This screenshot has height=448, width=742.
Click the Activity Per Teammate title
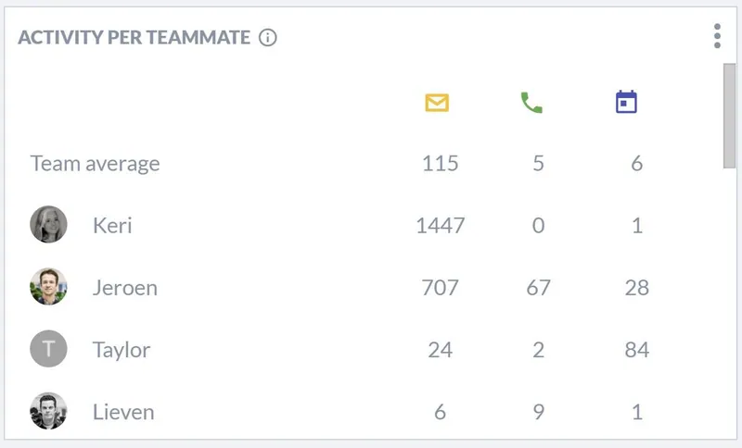click(134, 37)
